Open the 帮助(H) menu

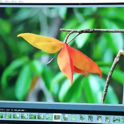point(21,2)
